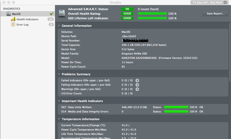Image resolution: width=231 pixels, height=139 pixels.
Task: Click the 014 Media and Data Integrity Errors label
Action: (85, 112)
